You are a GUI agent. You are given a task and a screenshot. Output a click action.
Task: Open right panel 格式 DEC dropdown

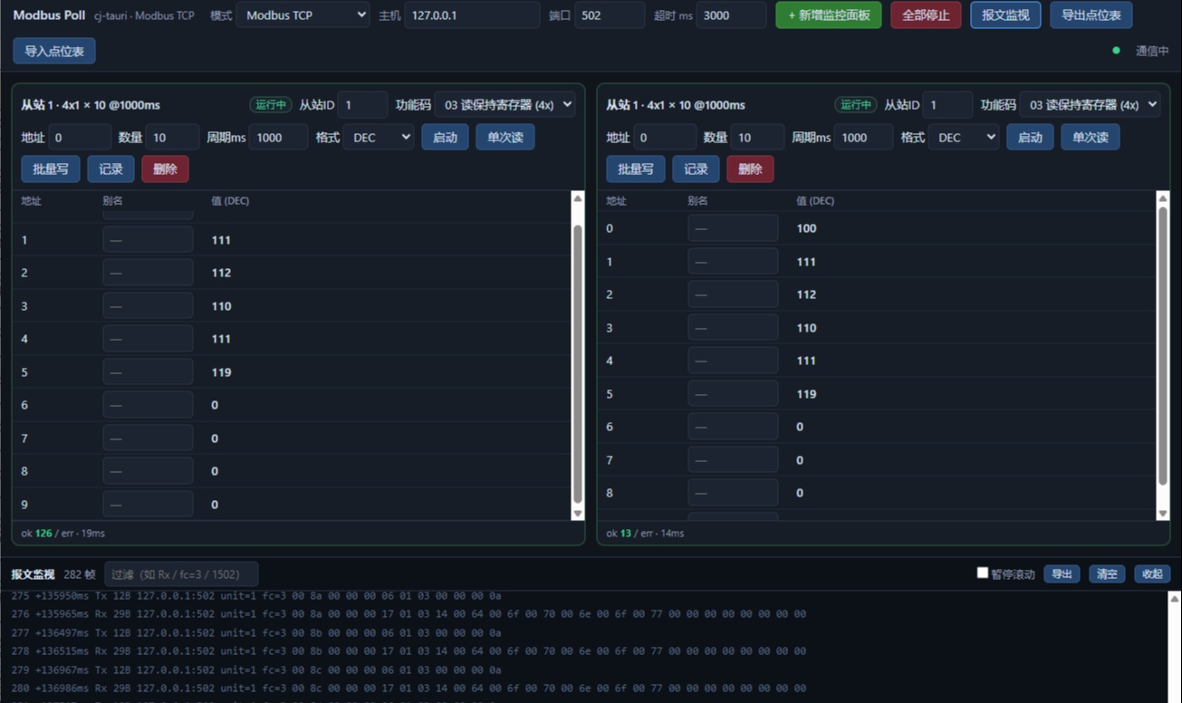click(x=963, y=138)
